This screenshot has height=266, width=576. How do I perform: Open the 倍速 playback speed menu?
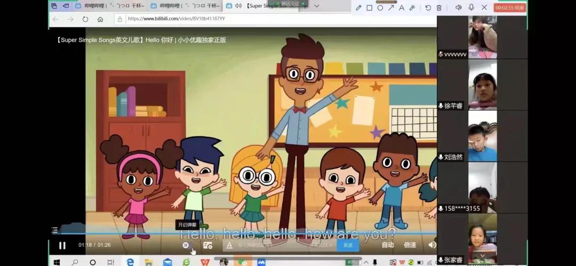[410, 245]
